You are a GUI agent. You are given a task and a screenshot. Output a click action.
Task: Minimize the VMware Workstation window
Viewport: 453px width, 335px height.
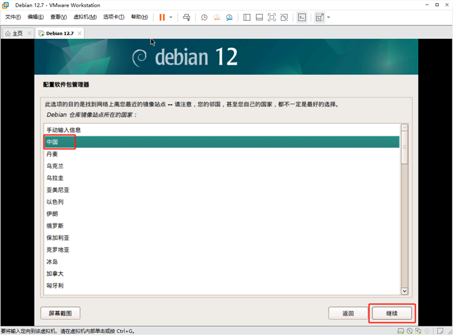(x=427, y=5)
